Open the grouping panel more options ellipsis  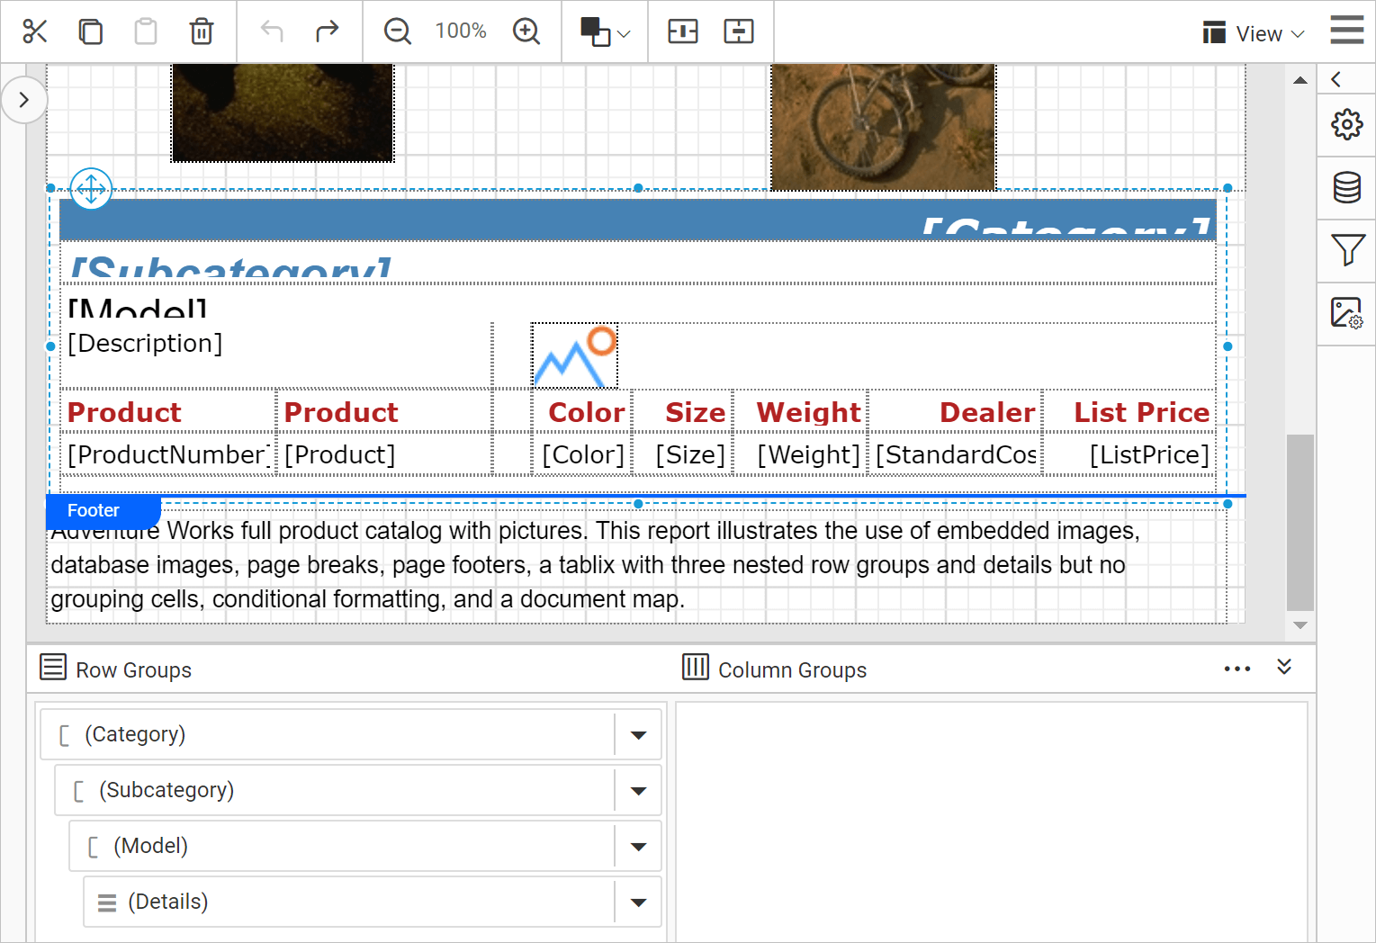pyautogui.click(x=1237, y=669)
